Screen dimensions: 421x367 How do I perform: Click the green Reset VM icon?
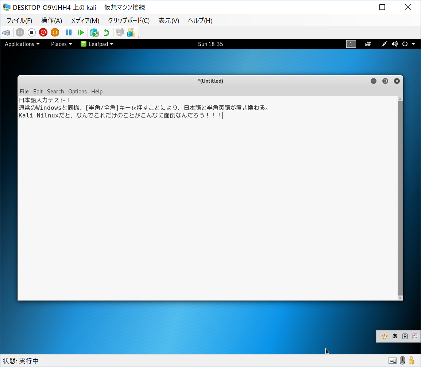pyautogui.click(x=81, y=32)
